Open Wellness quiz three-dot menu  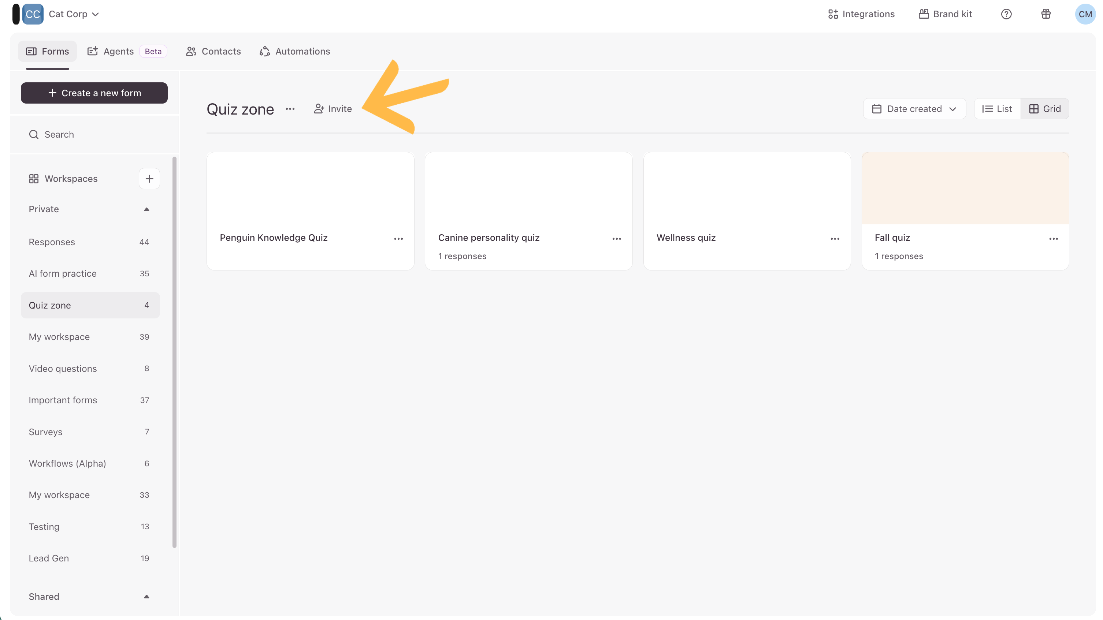tap(835, 239)
